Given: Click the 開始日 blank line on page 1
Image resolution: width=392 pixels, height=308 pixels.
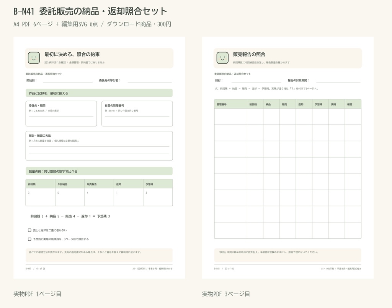Looking at the screenshot, I should 67,81.
